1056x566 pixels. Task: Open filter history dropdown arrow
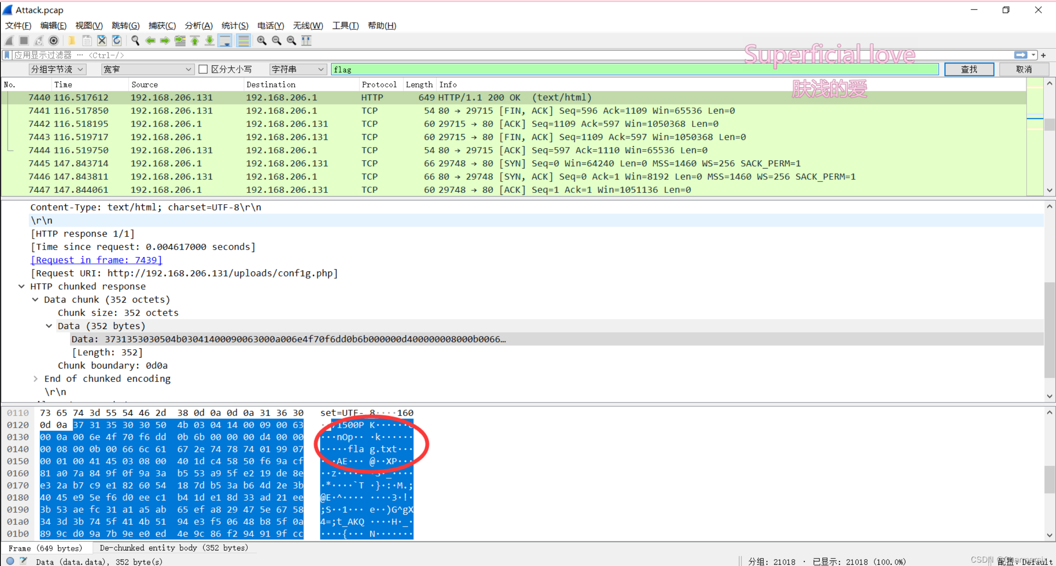(x=1033, y=55)
